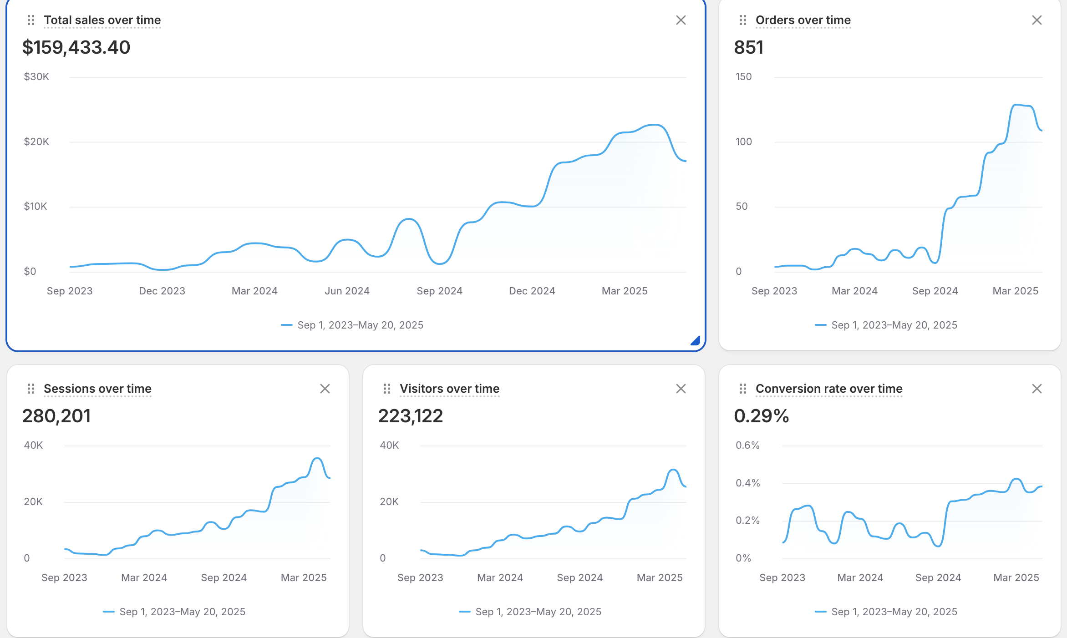Click the 0.29% conversion rate value
Image resolution: width=1067 pixels, height=638 pixels.
pyautogui.click(x=761, y=416)
